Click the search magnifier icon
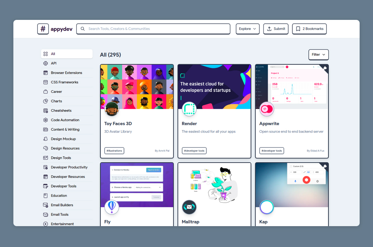This screenshot has width=373, height=247. tap(82, 29)
